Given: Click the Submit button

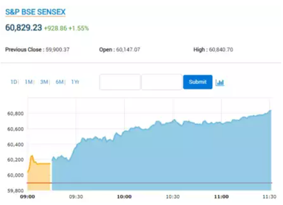Looking at the screenshot, I should [198, 82].
